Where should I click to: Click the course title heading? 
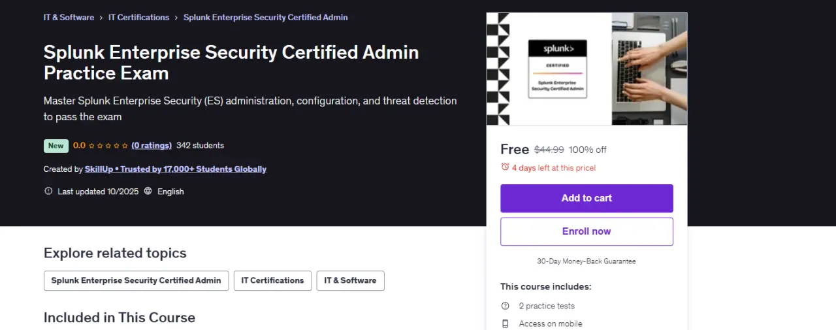[x=231, y=62]
